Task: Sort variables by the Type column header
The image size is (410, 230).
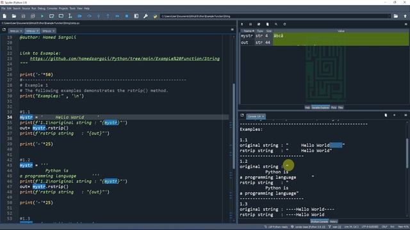Action: click(x=259, y=31)
